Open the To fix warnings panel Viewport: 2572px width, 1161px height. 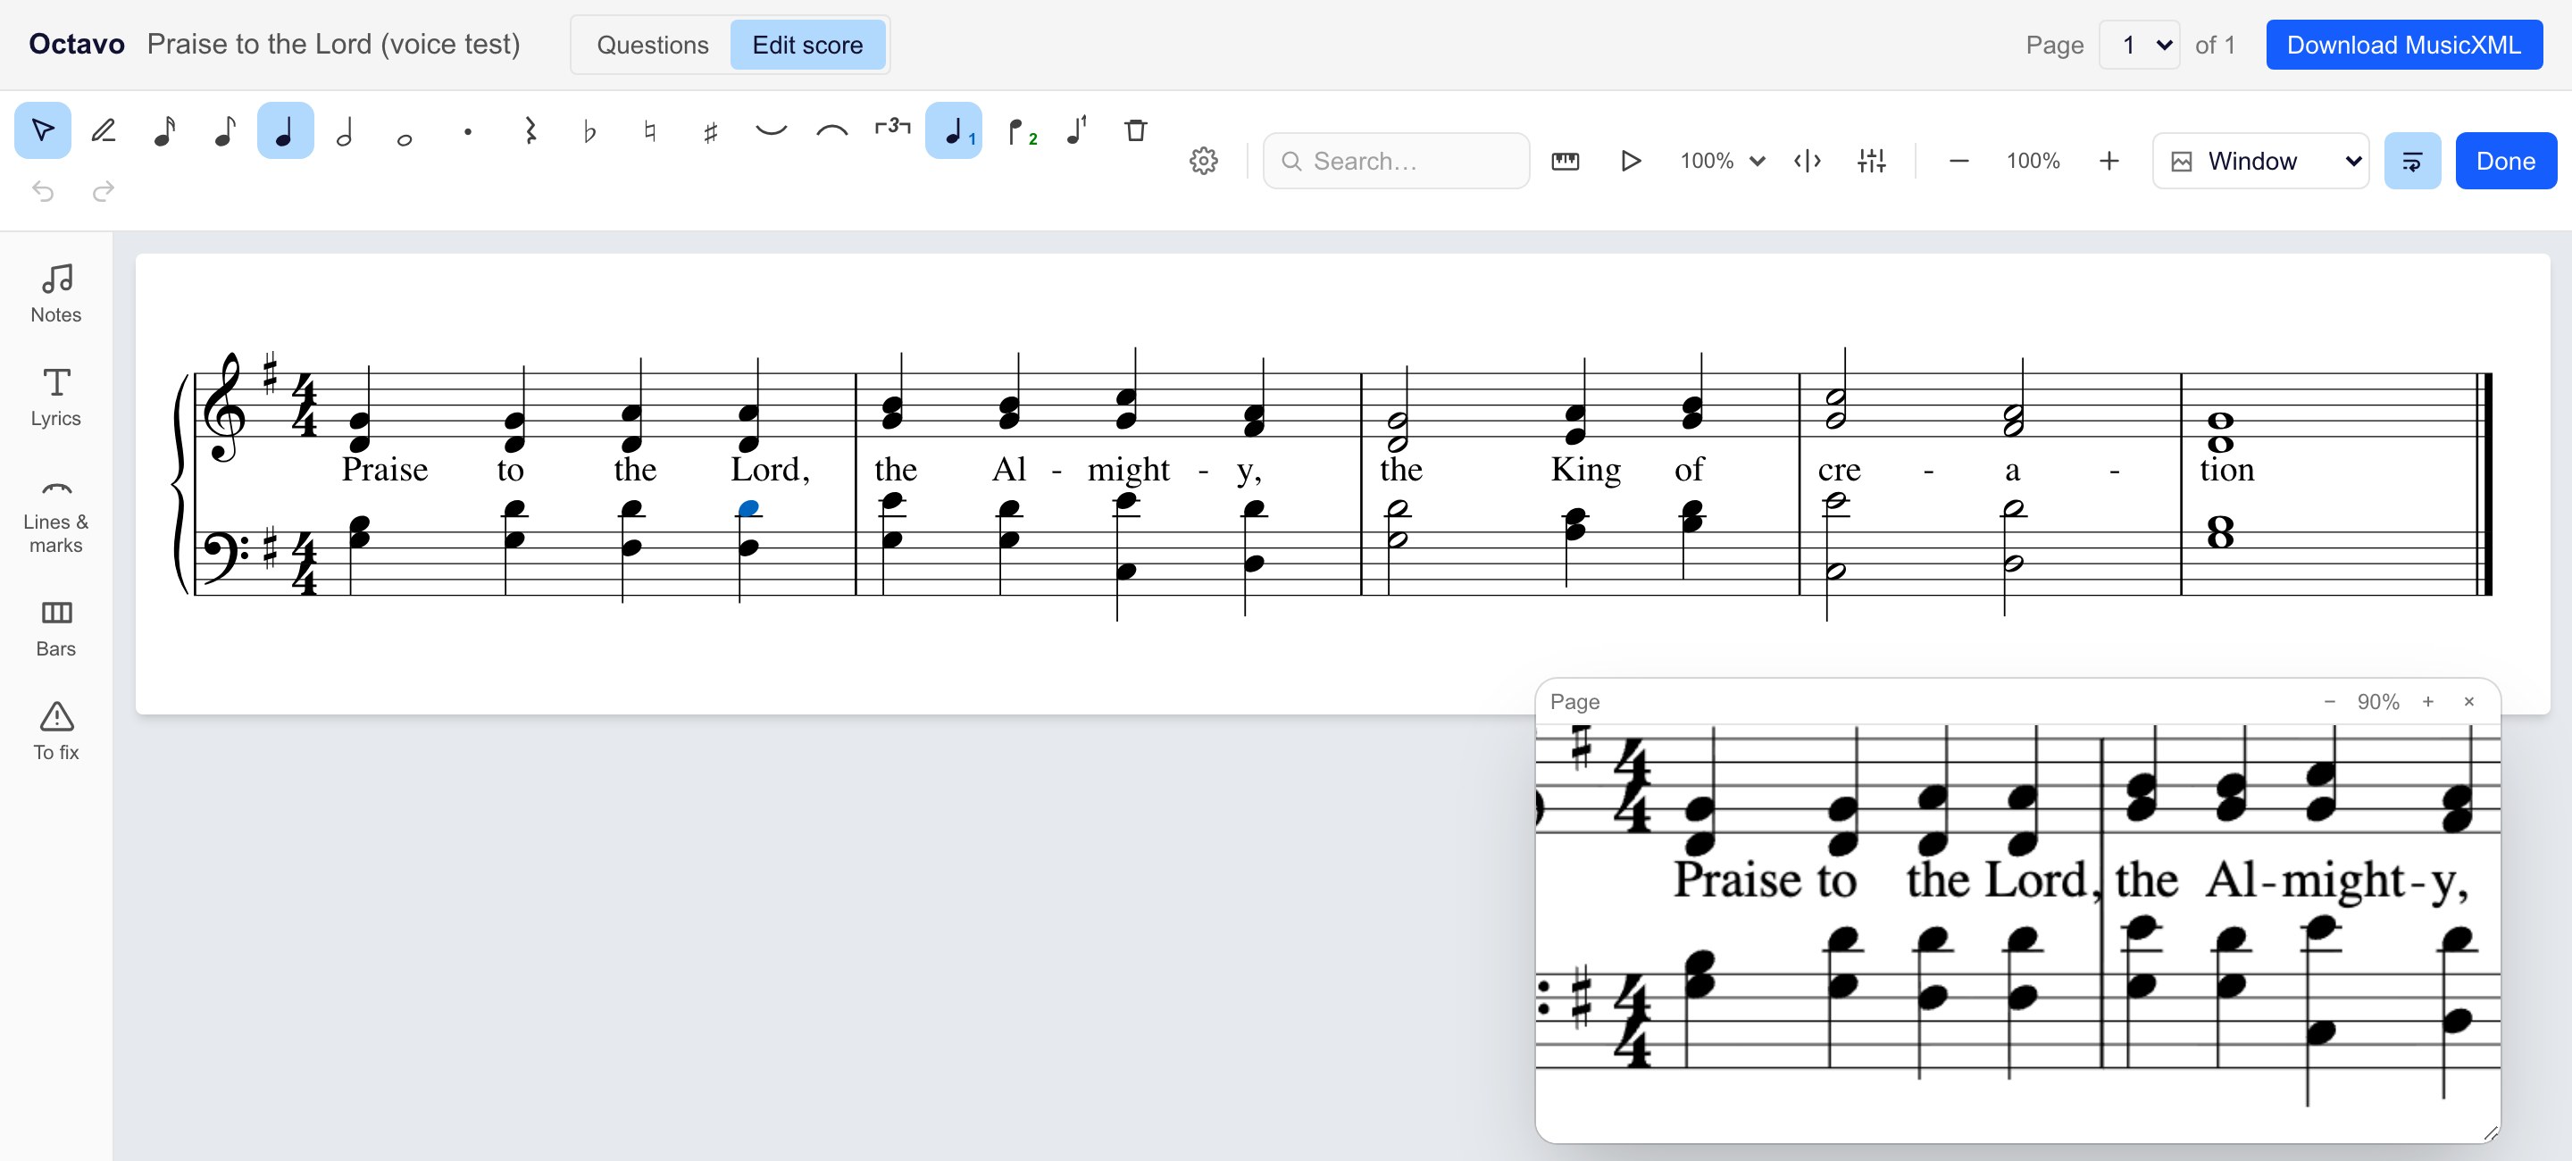[56, 731]
